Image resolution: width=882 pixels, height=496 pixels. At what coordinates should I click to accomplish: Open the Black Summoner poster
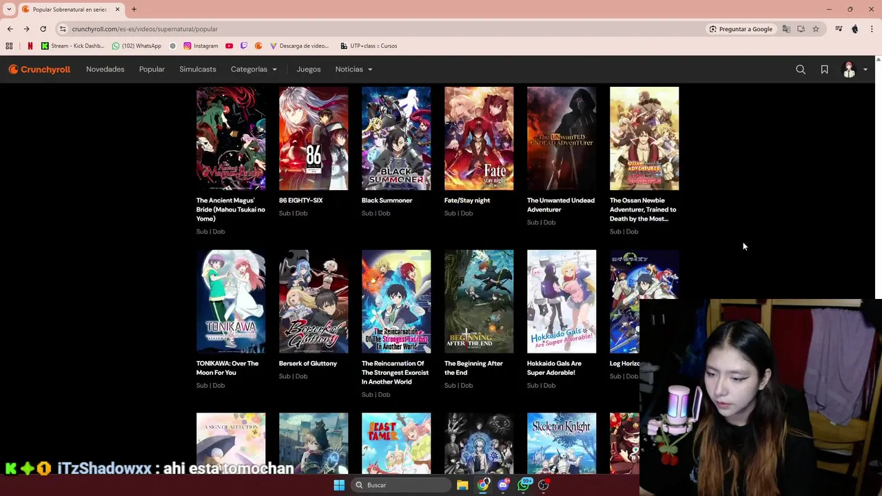pos(396,138)
